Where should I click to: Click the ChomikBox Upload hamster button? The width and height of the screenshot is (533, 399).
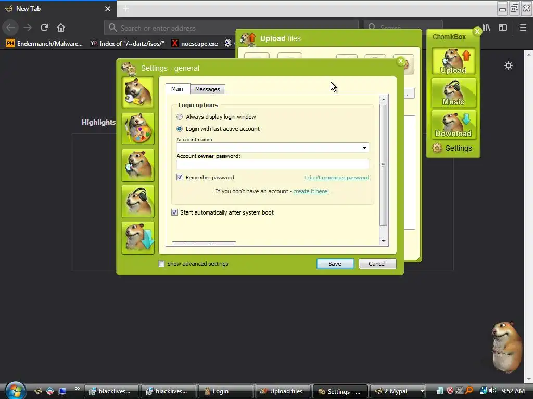tap(453, 61)
